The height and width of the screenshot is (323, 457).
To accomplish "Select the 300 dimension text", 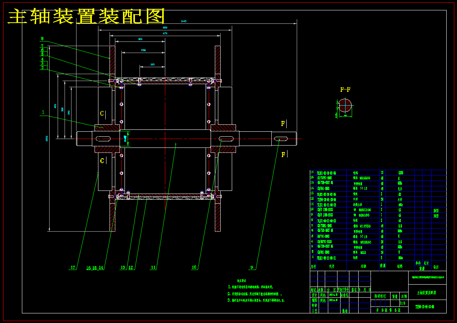I will [x=140, y=39].
